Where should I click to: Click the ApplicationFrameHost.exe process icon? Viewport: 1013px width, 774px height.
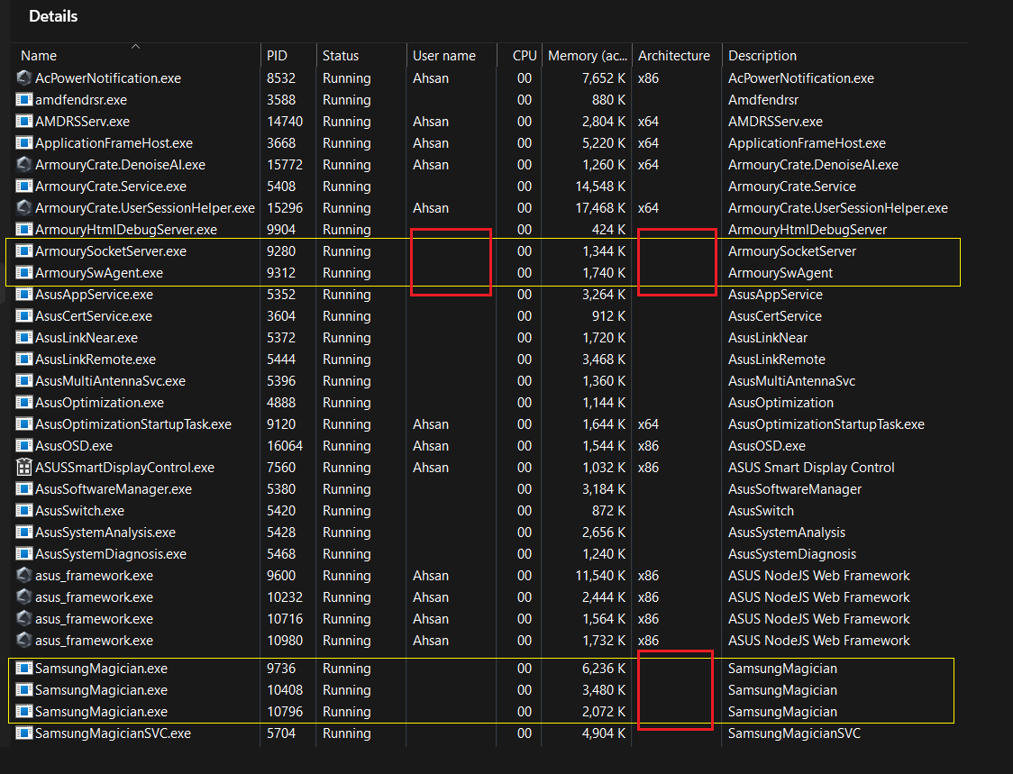click(x=24, y=142)
